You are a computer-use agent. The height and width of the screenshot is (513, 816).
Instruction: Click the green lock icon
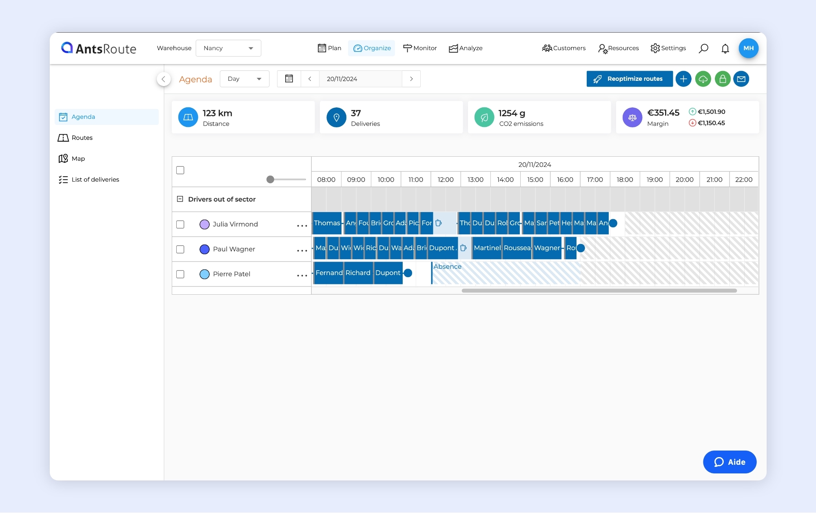722,79
